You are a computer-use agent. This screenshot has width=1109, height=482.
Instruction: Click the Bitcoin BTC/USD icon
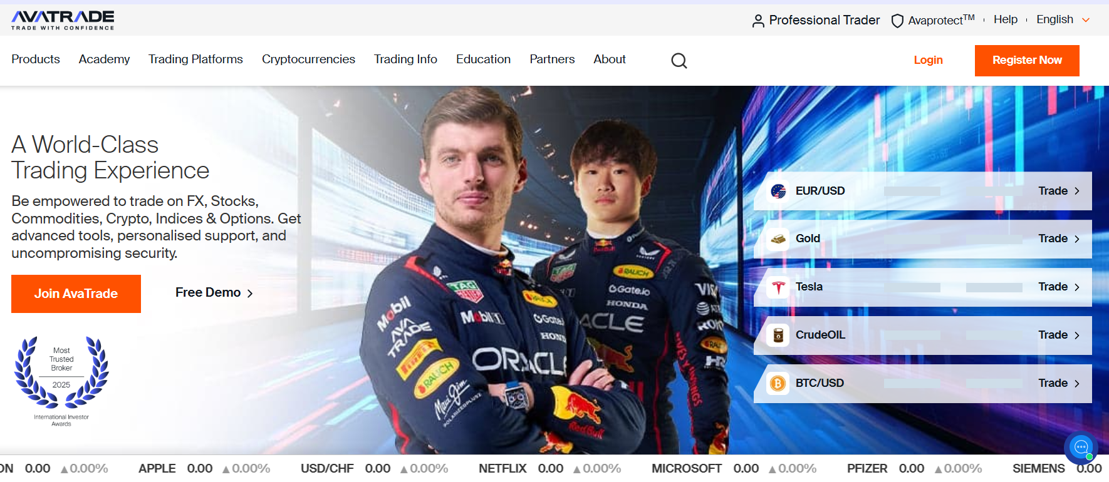(x=778, y=383)
